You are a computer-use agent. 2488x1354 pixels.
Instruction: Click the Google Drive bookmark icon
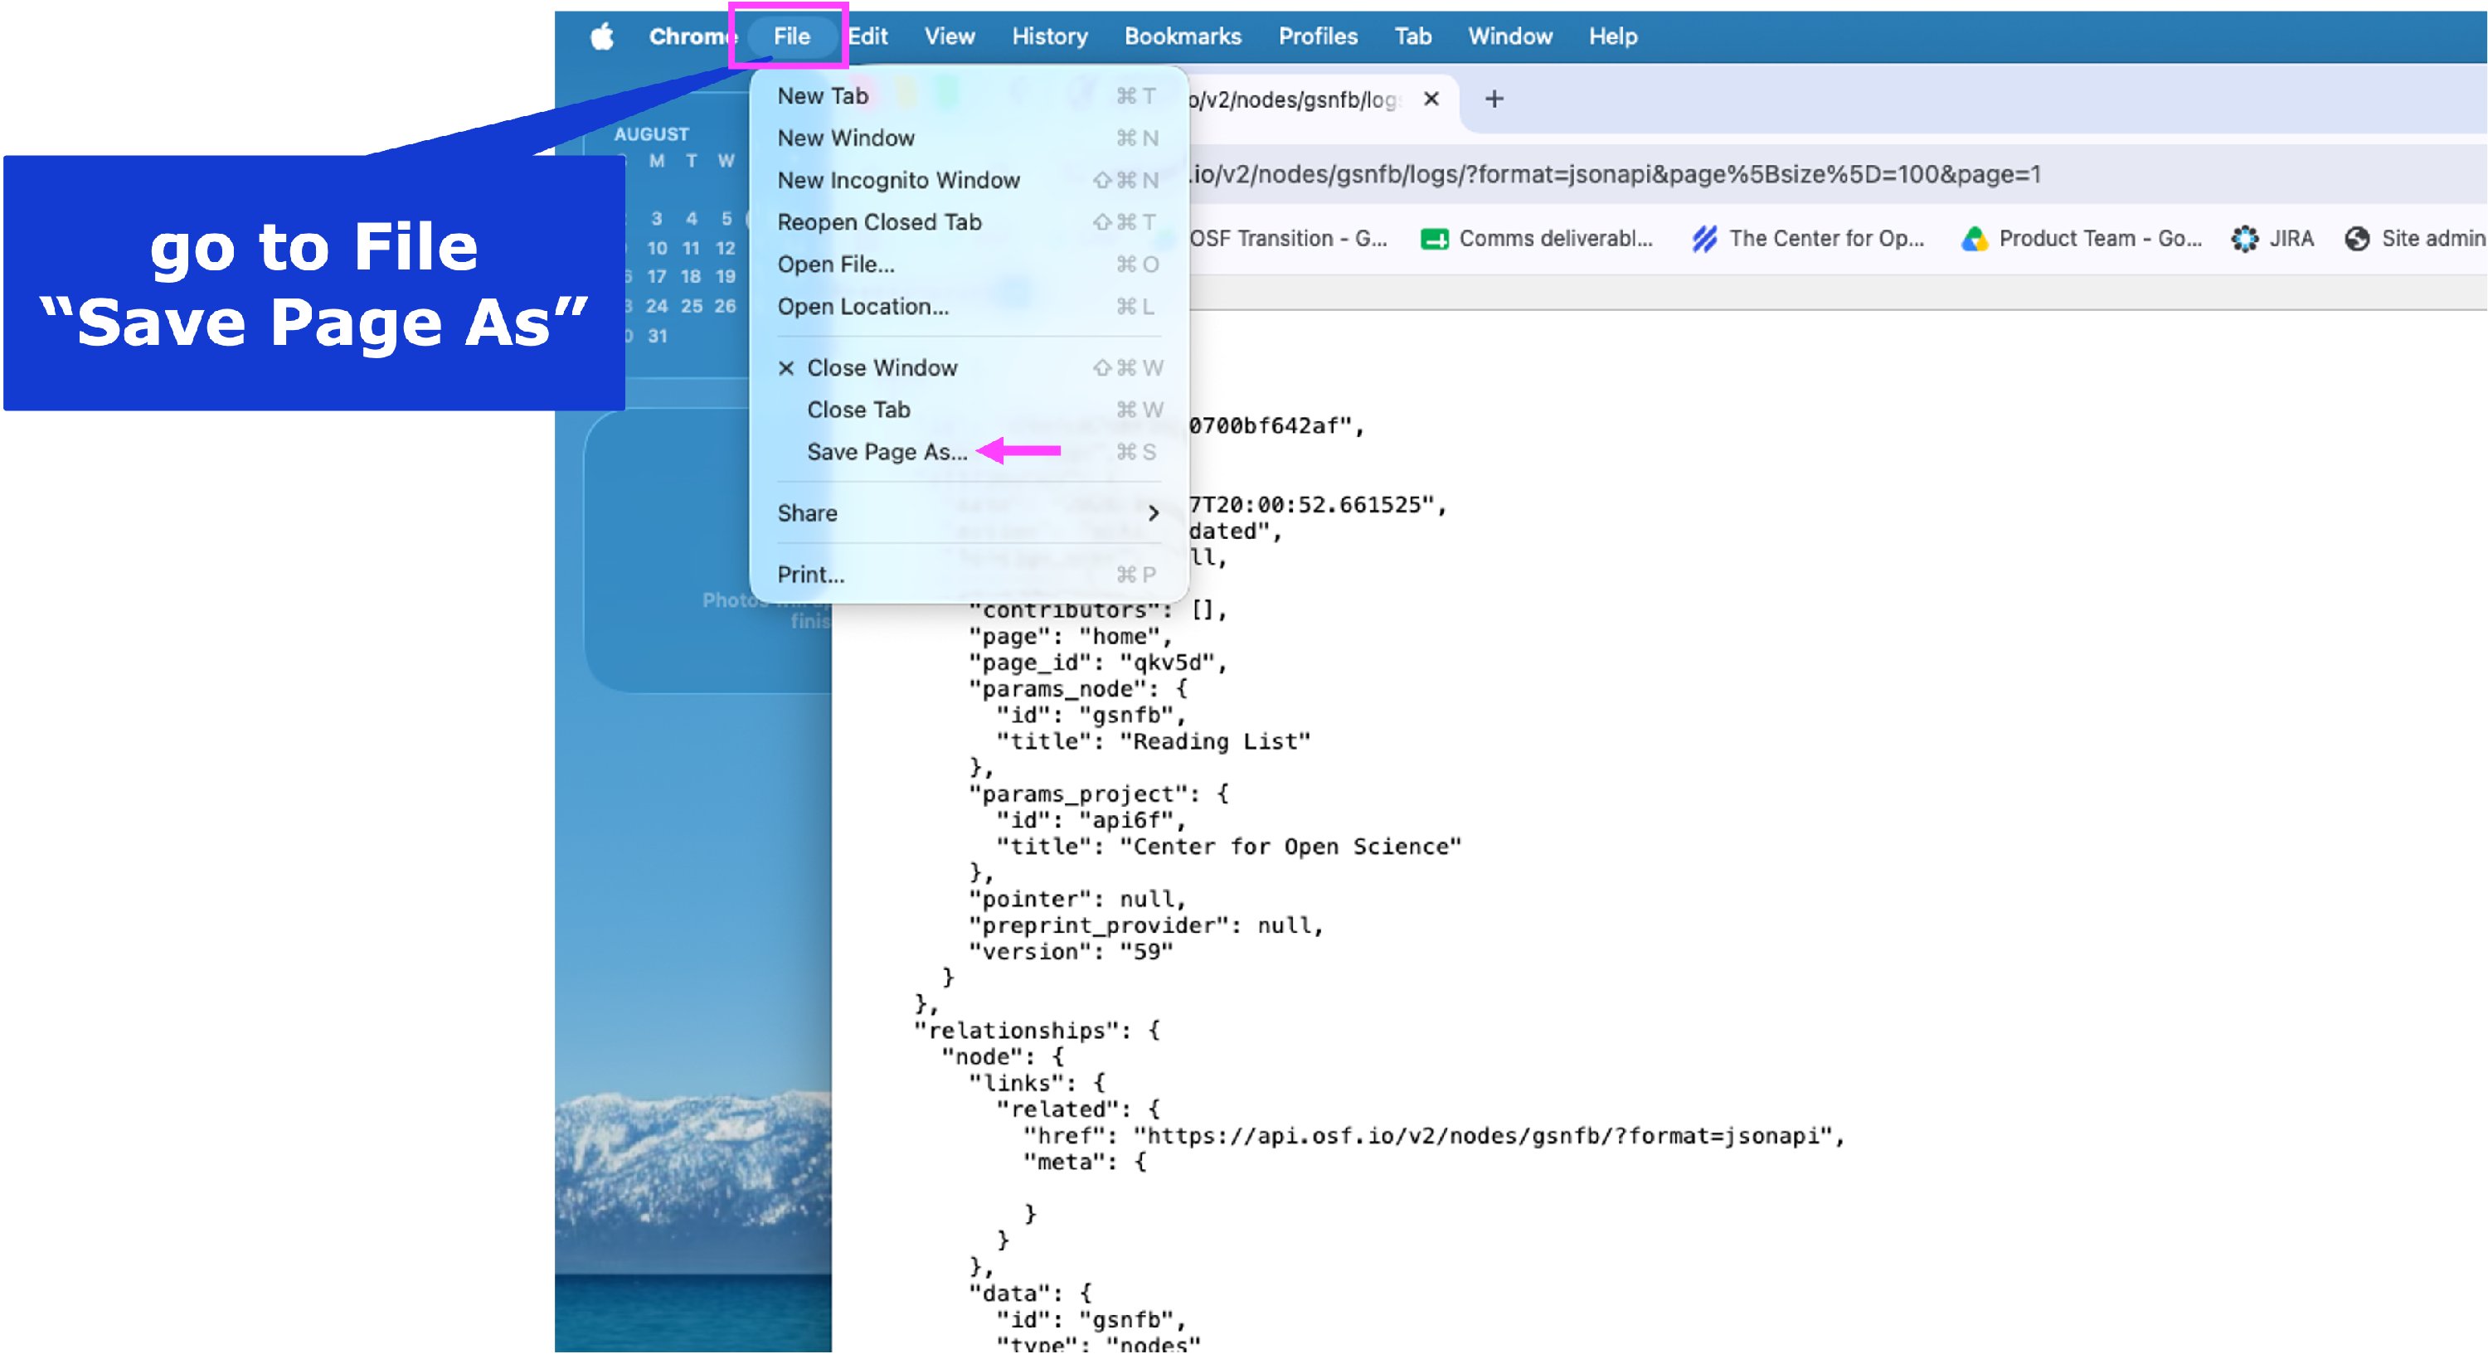[1975, 240]
